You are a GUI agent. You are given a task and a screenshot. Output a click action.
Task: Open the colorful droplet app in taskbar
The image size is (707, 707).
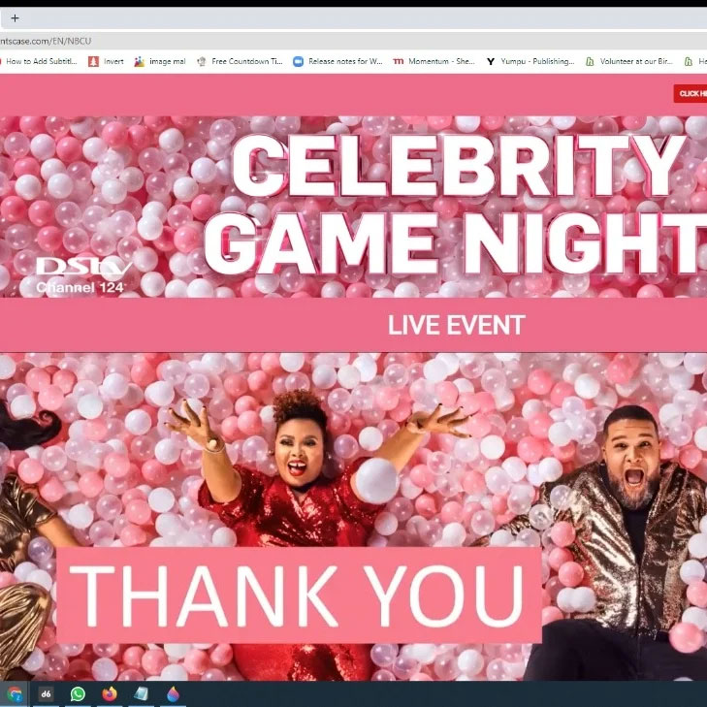pos(174,694)
